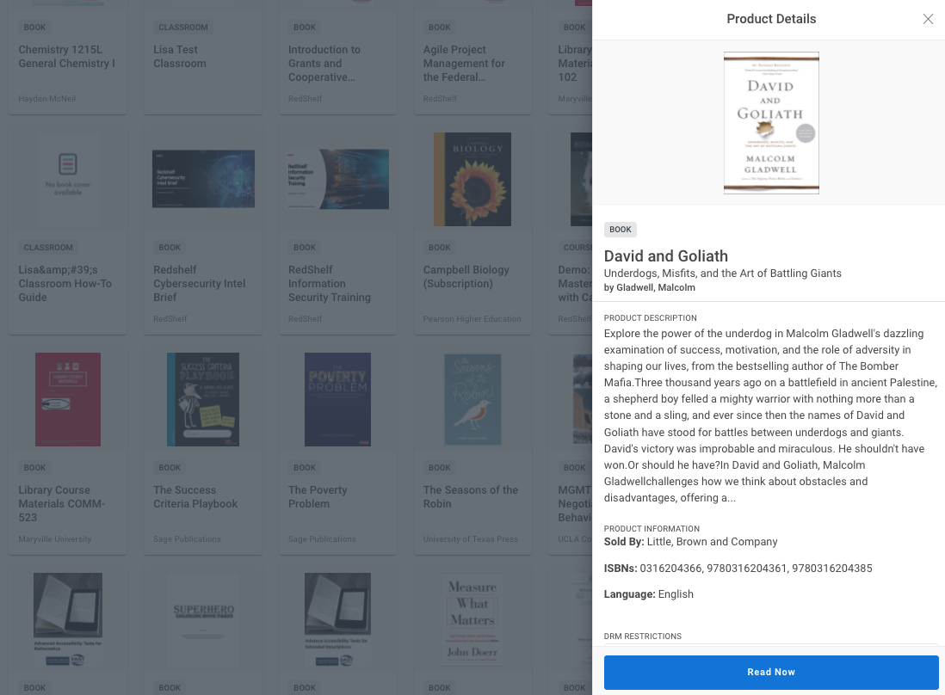
Task: Click Pearson Higher Education publisher text
Action: tap(472, 319)
